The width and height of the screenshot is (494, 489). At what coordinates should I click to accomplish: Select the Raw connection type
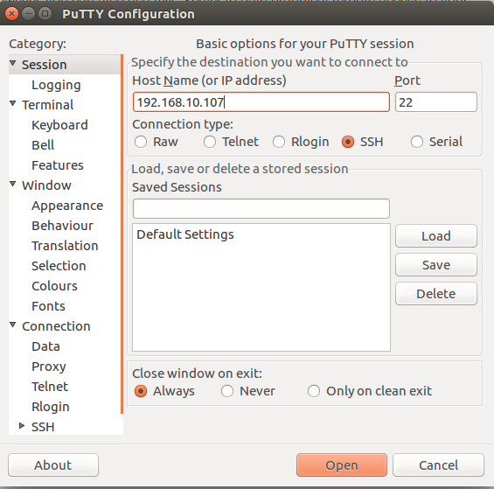(x=141, y=142)
